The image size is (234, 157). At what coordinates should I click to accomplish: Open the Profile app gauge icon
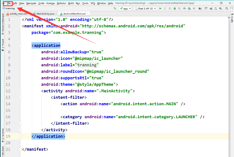click(185, 9)
